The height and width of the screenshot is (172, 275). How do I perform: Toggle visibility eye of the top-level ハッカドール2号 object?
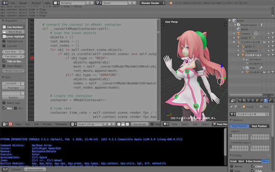[x=264, y=42]
